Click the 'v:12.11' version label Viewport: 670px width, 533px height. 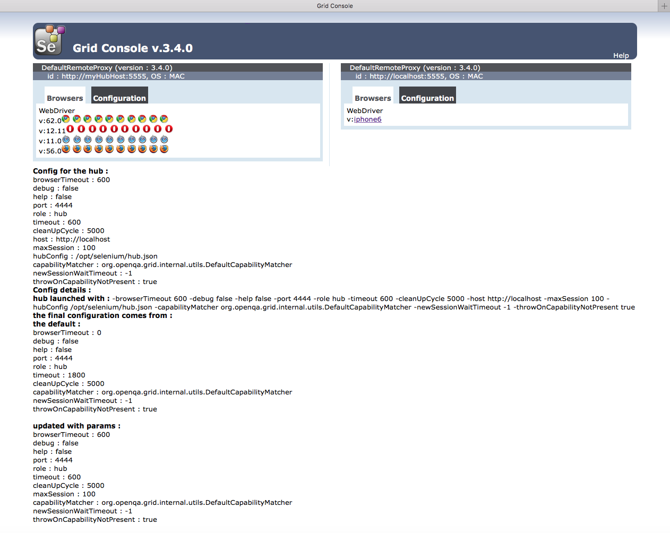point(52,131)
